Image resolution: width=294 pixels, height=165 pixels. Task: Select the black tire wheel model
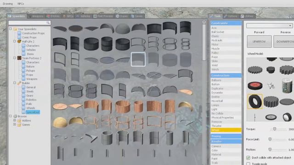pyautogui.click(x=255, y=101)
